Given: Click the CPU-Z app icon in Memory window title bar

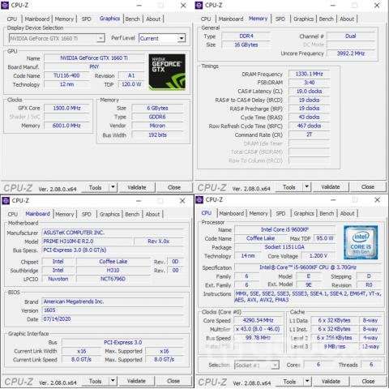Looking at the screenshot, I should tap(199, 5).
